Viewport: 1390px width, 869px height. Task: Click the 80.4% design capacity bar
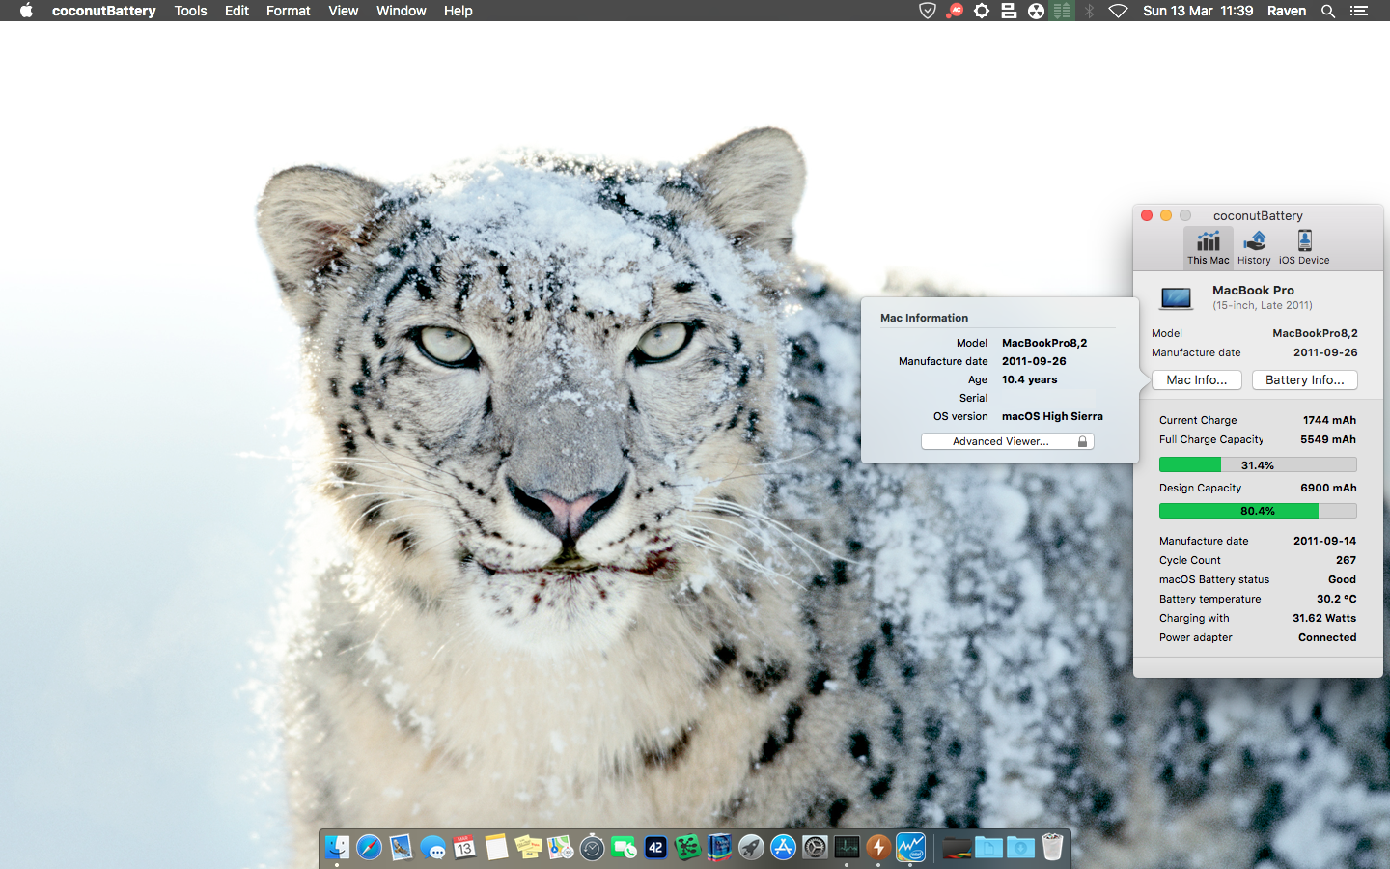point(1257,511)
